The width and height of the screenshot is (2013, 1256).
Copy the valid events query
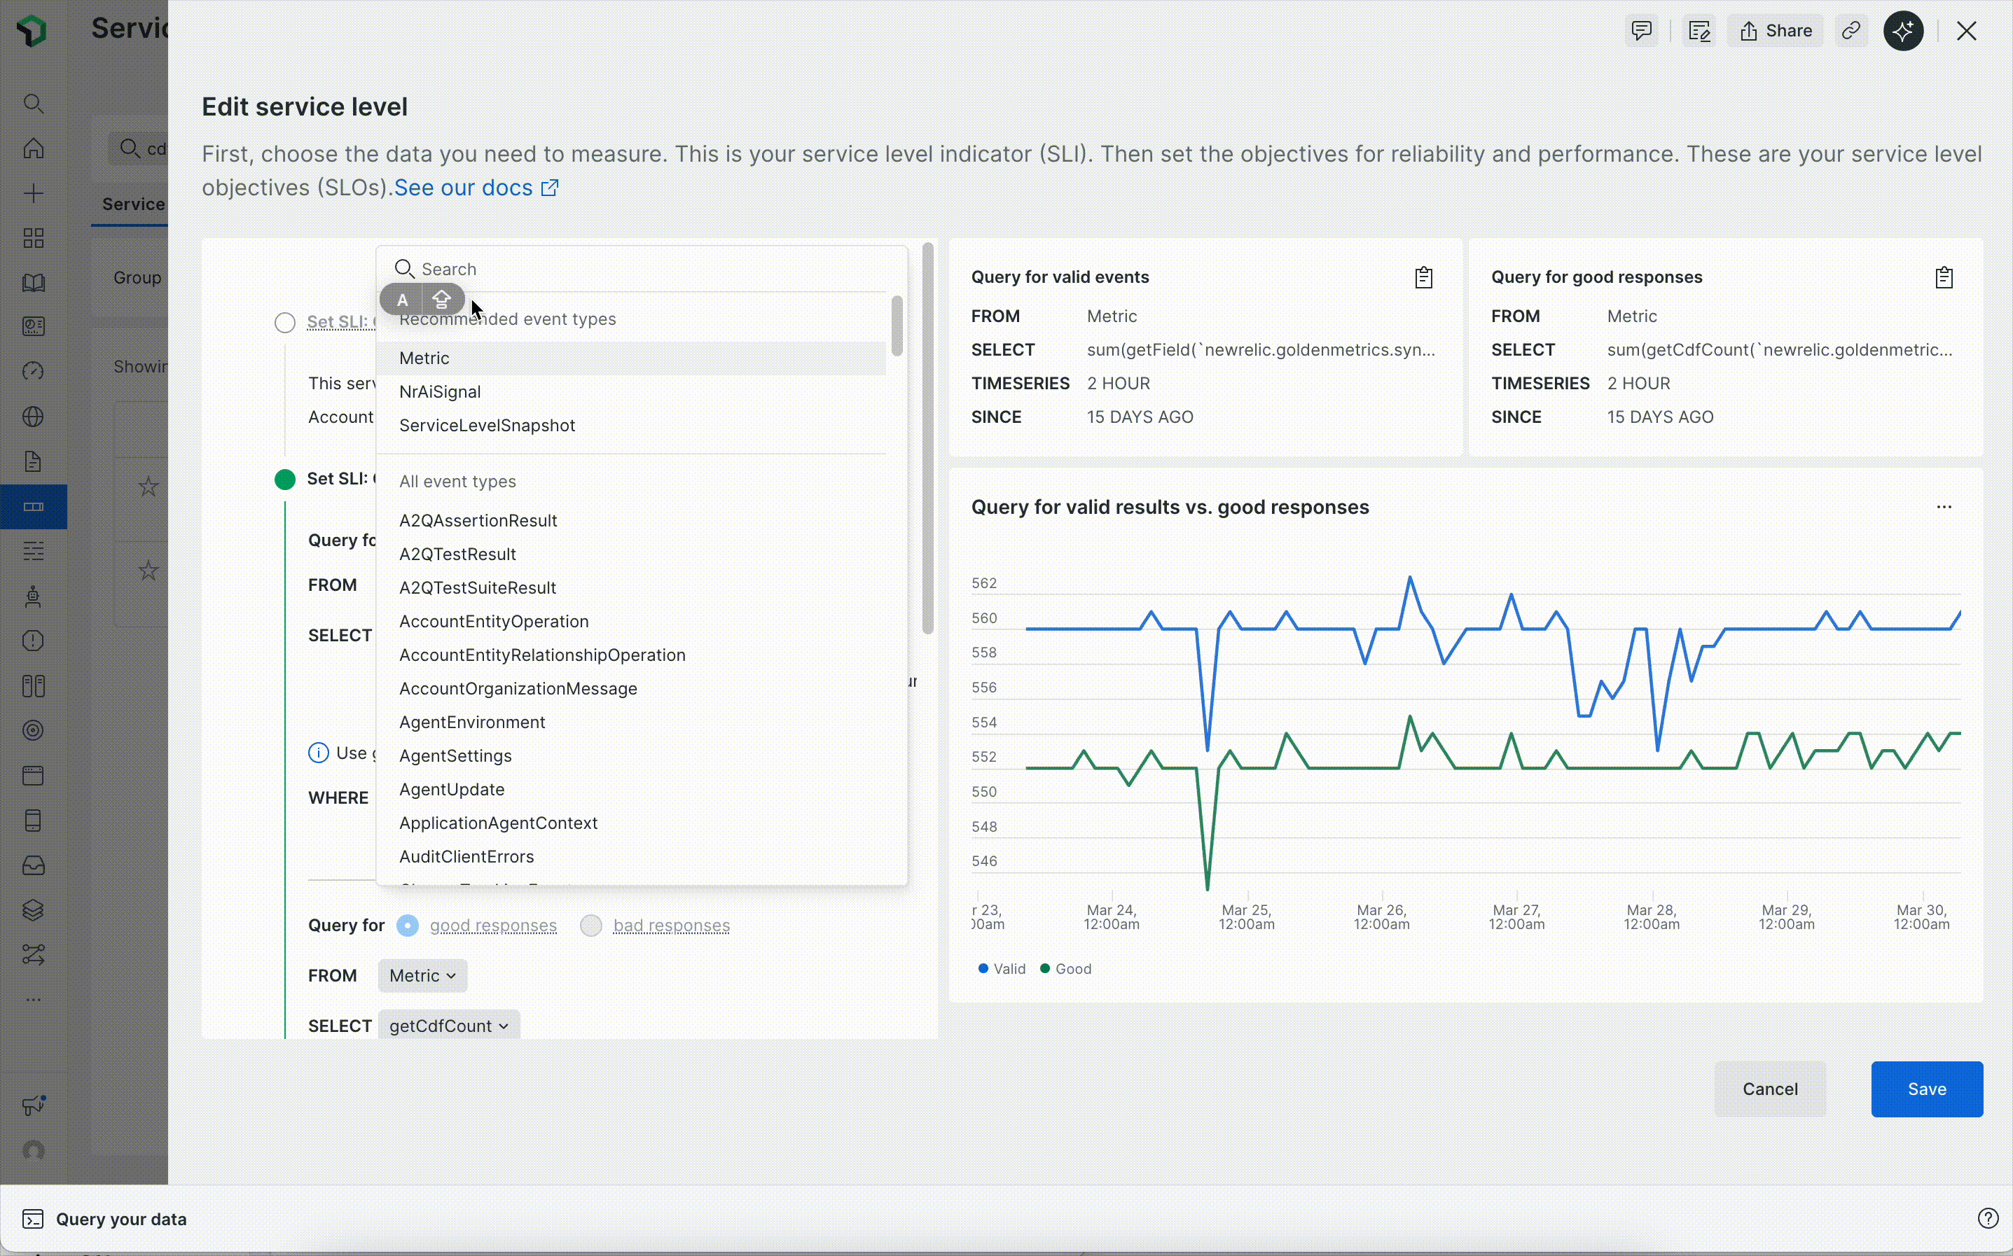[1423, 277]
